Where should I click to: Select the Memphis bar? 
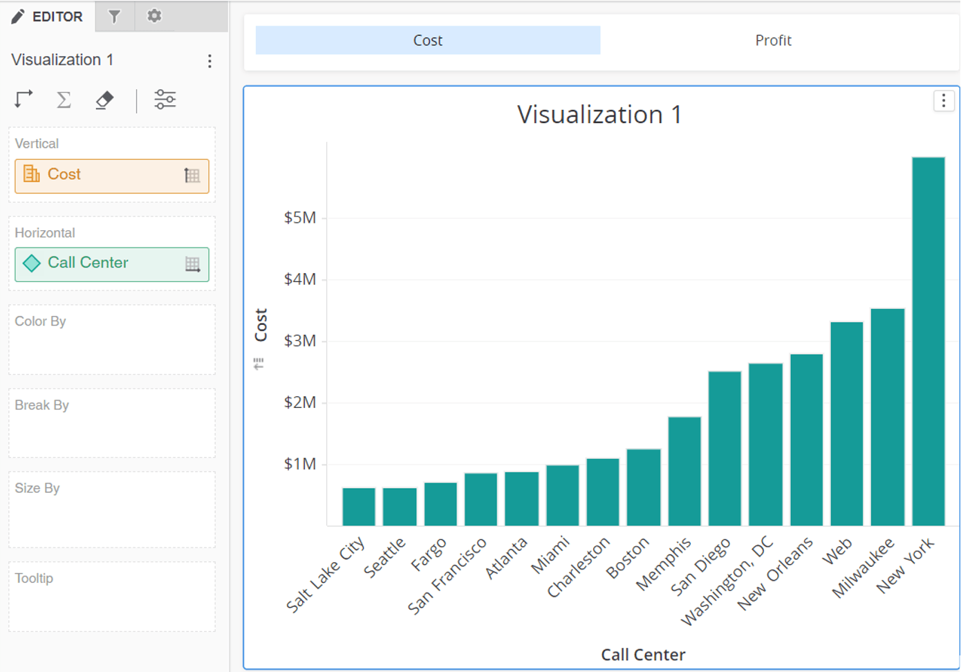684,472
